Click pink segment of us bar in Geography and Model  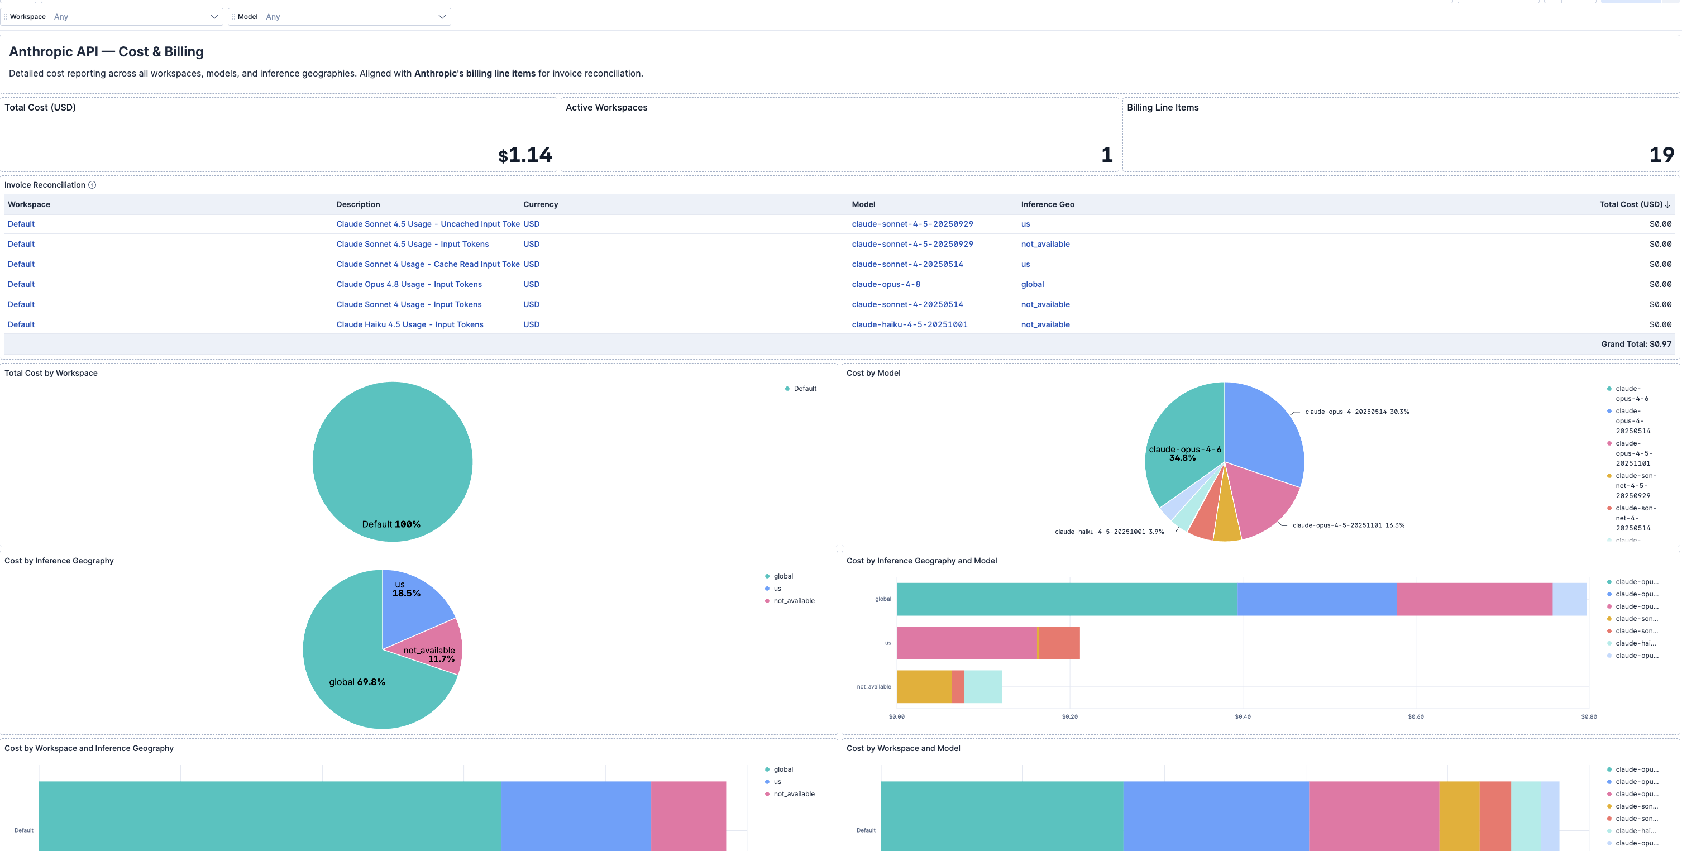click(x=966, y=643)
